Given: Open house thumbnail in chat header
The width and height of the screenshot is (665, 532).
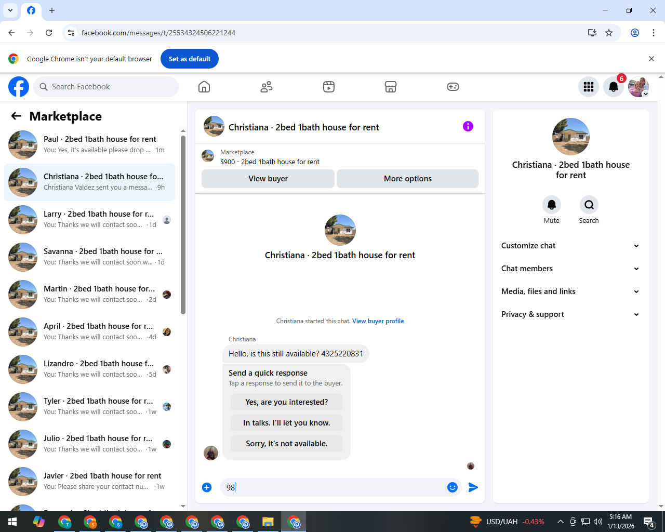Looking at the screenshot, I should pos(214,126).
